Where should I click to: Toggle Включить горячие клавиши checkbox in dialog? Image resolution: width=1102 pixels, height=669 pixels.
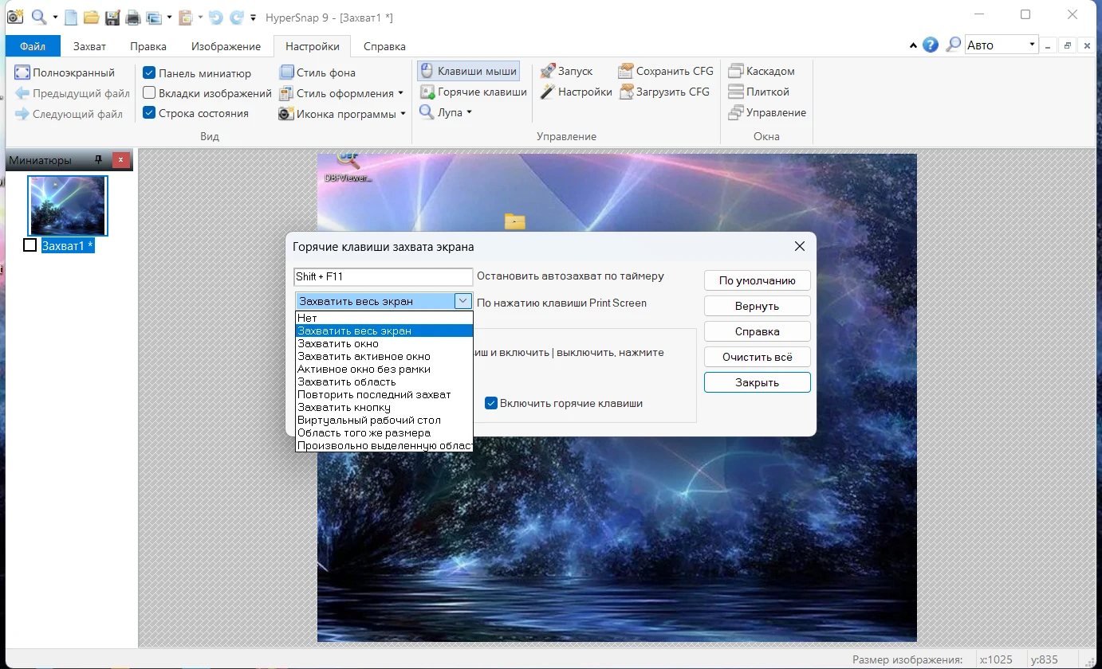[x=491, y=403]
